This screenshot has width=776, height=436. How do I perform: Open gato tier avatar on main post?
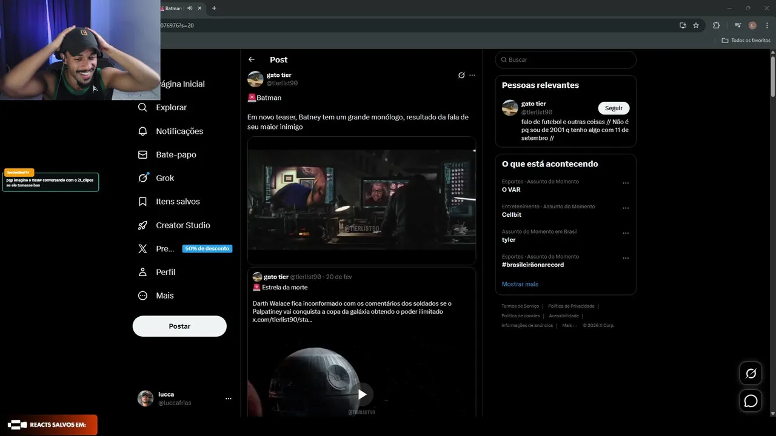[x=255, y=79]
